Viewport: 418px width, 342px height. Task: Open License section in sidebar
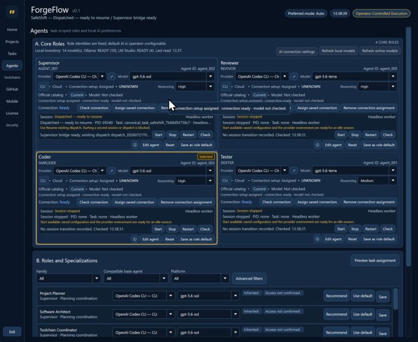click(x=12, y=113)
